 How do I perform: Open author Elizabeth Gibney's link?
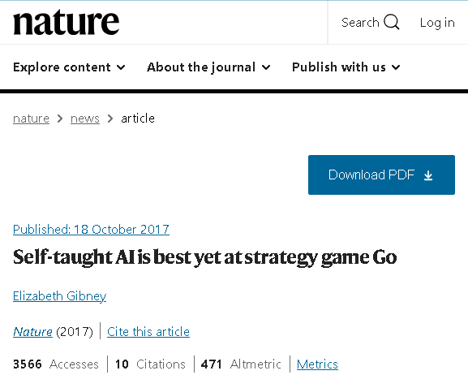60,296
